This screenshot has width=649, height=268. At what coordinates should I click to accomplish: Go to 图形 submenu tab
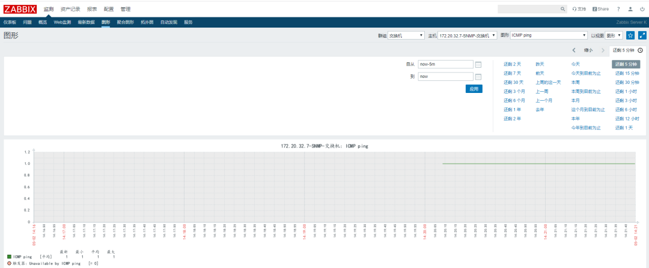click(106, 22)
